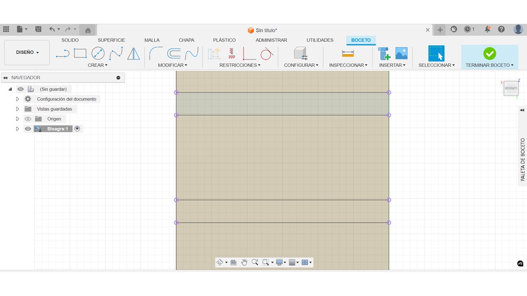527x296 pixels.
Task: Choose the circle by diameter tool
Action: 98,53
